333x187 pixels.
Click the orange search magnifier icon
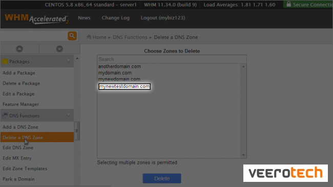coord(72,36)
